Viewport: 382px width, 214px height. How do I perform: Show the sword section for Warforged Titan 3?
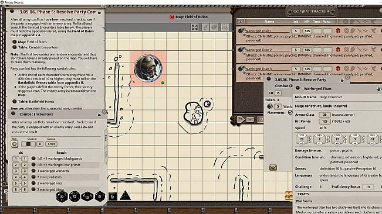[x=359, y=68]
